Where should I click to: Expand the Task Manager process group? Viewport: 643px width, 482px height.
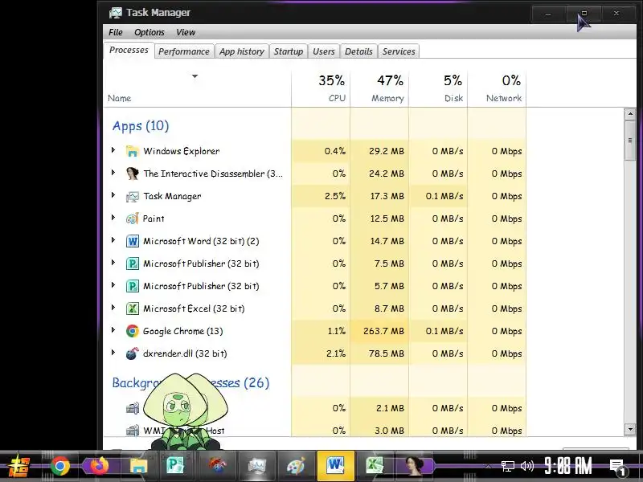(x=113, y=195)
